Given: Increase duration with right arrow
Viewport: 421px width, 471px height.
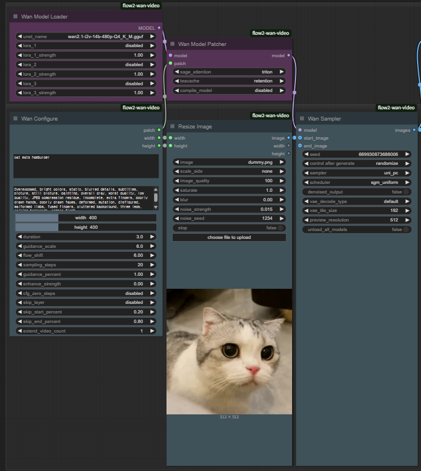Looking at the screenshot, I should [x=152, y=237].
